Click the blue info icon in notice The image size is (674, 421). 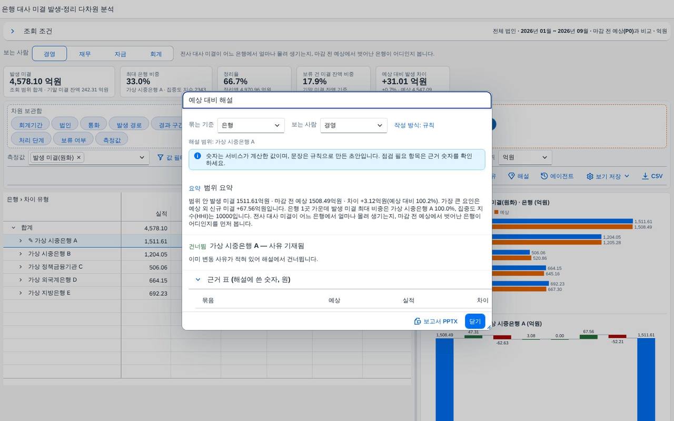coord(197,156)
